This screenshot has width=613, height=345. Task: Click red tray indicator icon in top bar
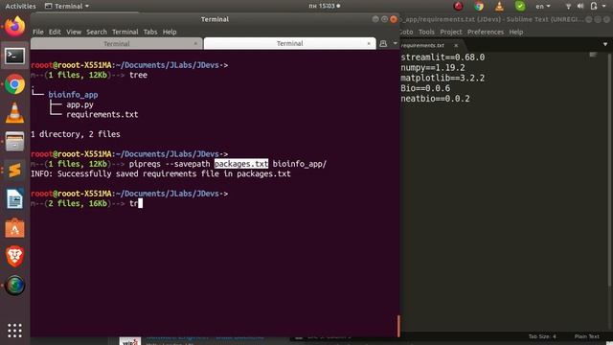(x=458, y=6)
